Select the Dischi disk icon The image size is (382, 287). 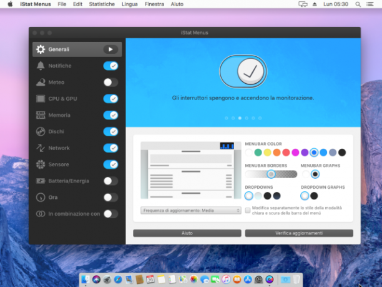click(x=41, y=131)
